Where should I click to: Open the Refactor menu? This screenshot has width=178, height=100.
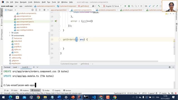tap(37, 2)
